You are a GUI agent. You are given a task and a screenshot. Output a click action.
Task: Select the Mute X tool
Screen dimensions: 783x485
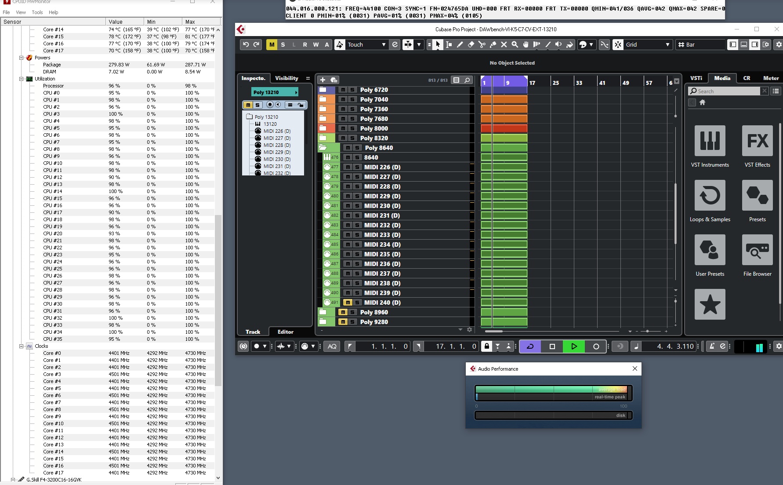click(504, 44)
